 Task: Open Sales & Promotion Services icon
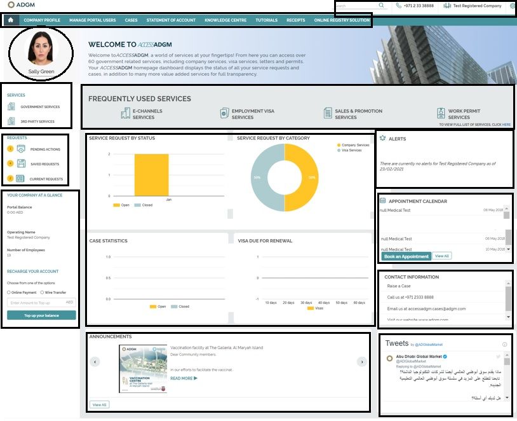(328, 113)
